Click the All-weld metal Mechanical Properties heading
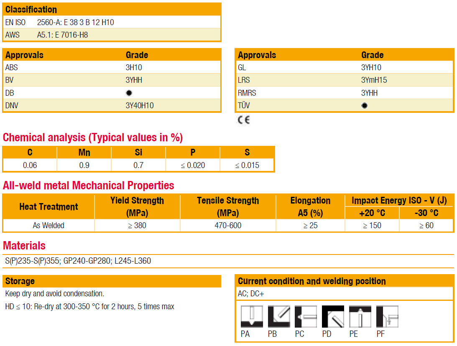The width and height of the screenshot is (457, 346). [x=89, y=186]
